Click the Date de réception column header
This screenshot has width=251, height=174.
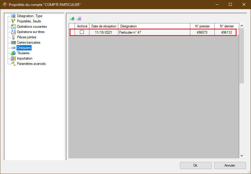pos(104,26)
